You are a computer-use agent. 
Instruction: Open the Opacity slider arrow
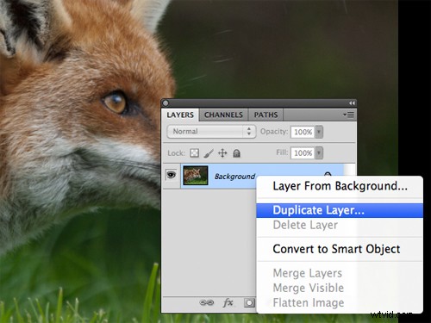pyautogui.click(x=319, y=132)
